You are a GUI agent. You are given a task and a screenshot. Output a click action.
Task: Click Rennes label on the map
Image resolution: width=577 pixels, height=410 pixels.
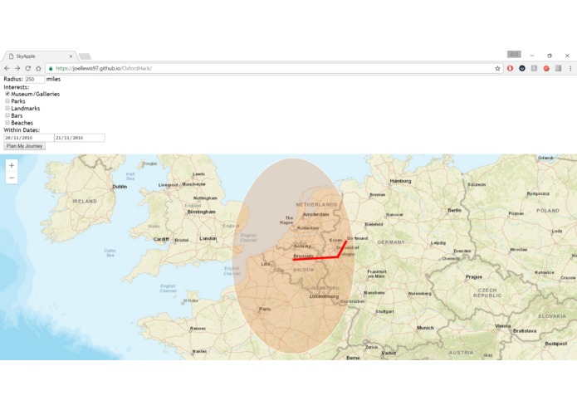click(x=198, y=329)
